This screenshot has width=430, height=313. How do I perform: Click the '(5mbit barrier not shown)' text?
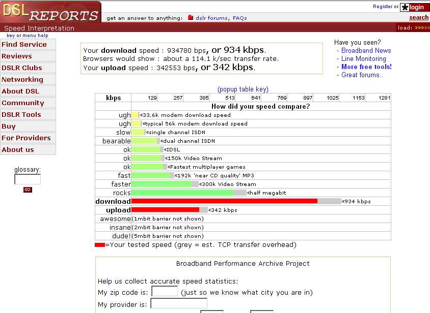(x=168, y=236)
